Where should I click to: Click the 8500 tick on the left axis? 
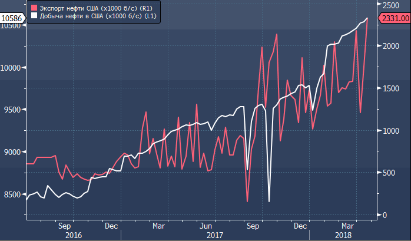point(11,194)
